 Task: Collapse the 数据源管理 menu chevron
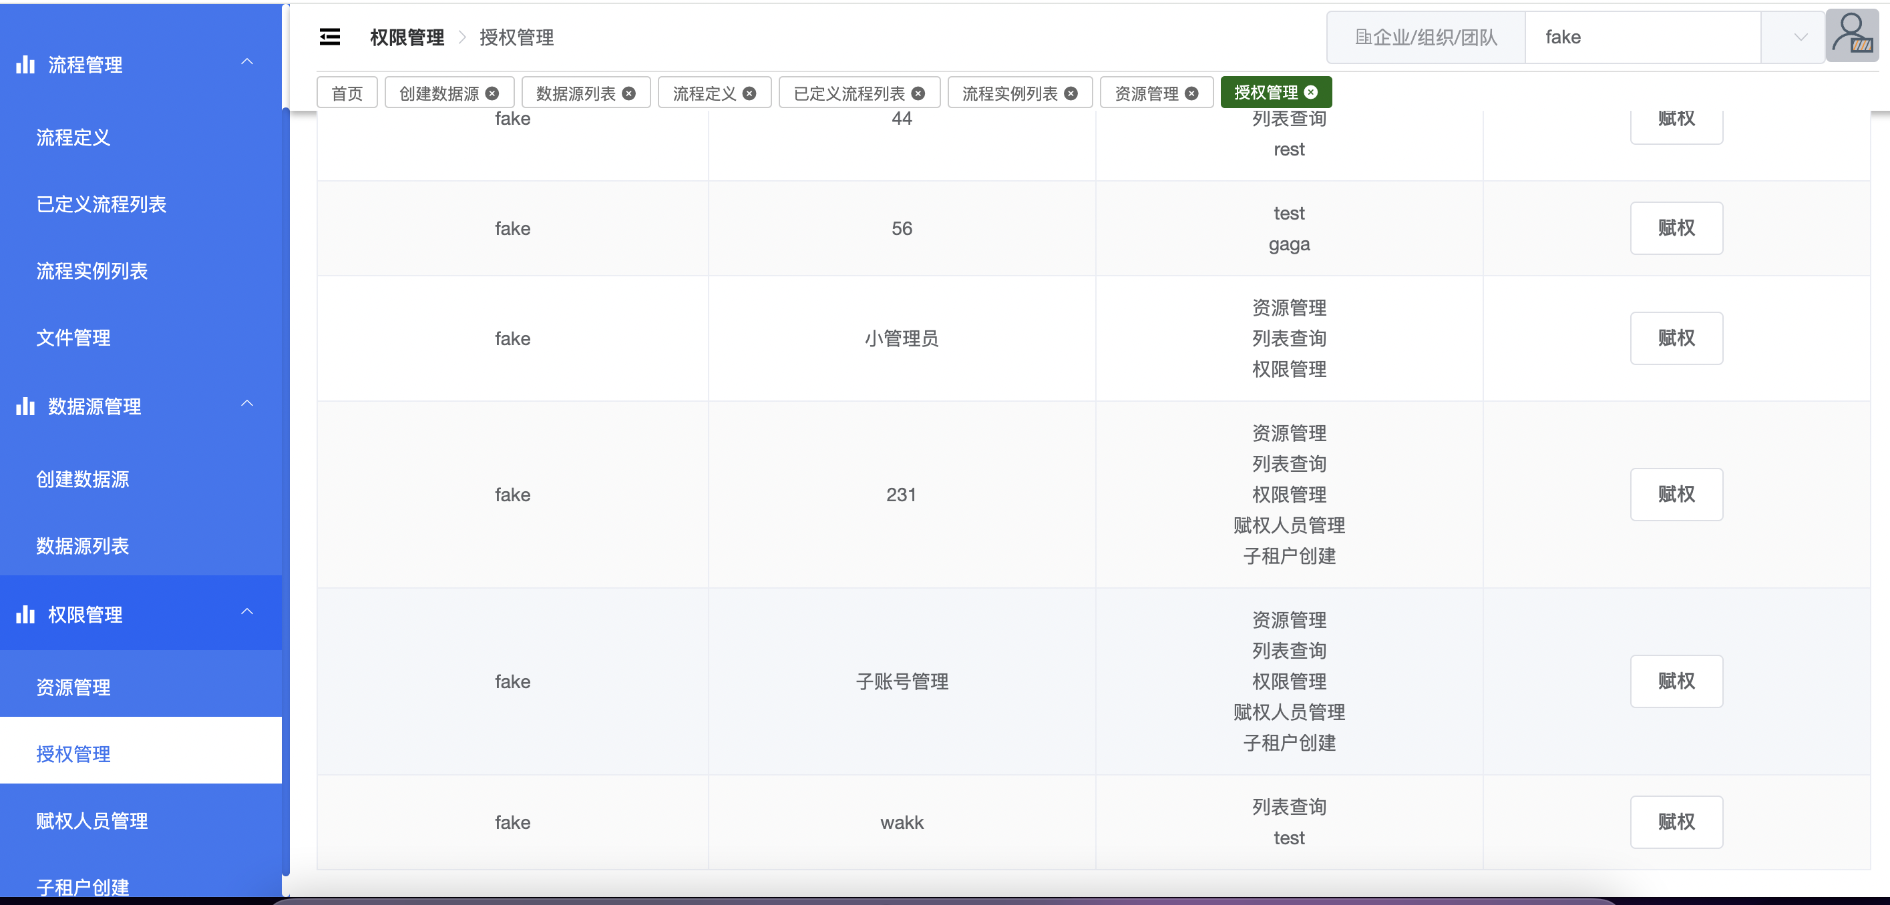point(247,403)
